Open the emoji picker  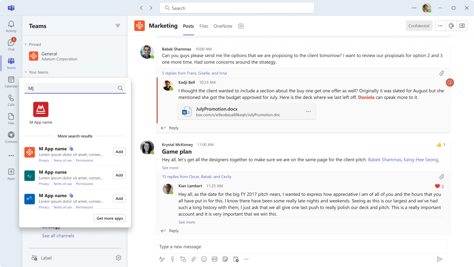pos(204,259)
